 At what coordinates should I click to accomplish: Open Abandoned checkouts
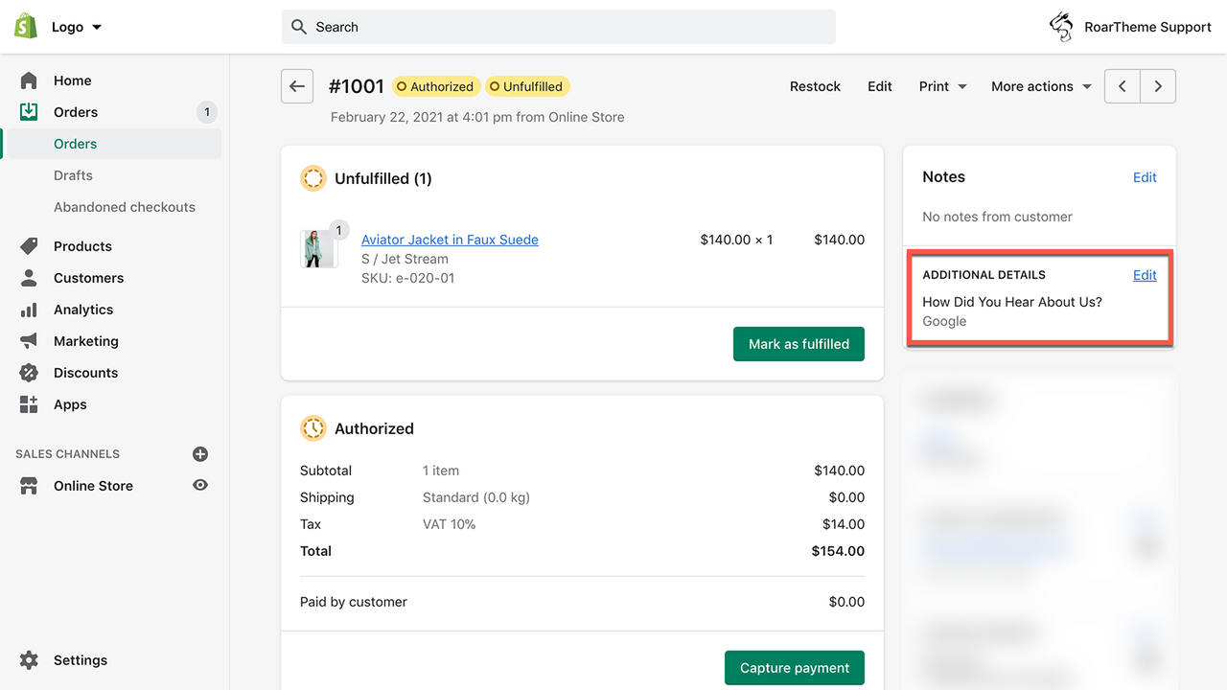coord(125,207)
